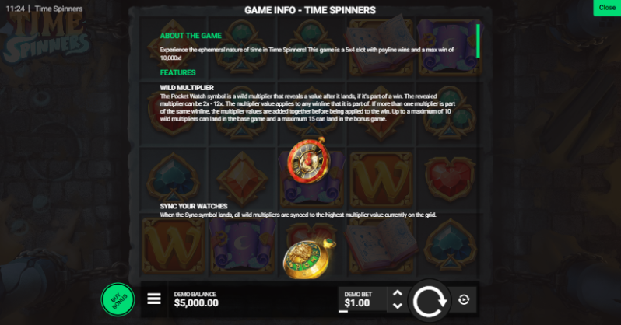Screen dimensions: 621x325
Task: Click the bet level indicator bar under Demo Bet
Action: point(343,311)
